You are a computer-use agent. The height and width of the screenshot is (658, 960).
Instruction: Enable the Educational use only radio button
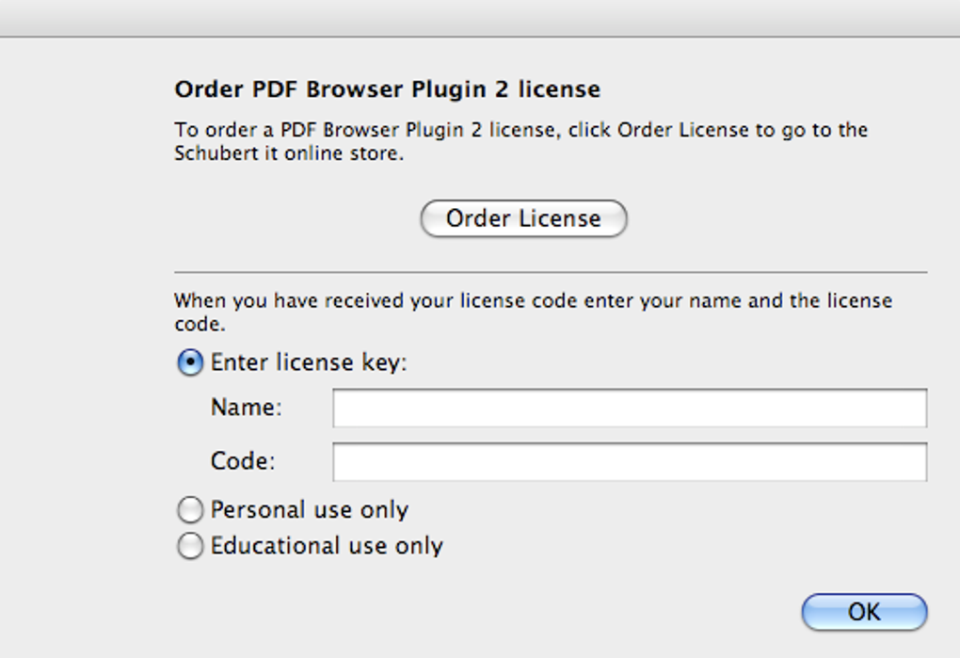pos(190,546)
